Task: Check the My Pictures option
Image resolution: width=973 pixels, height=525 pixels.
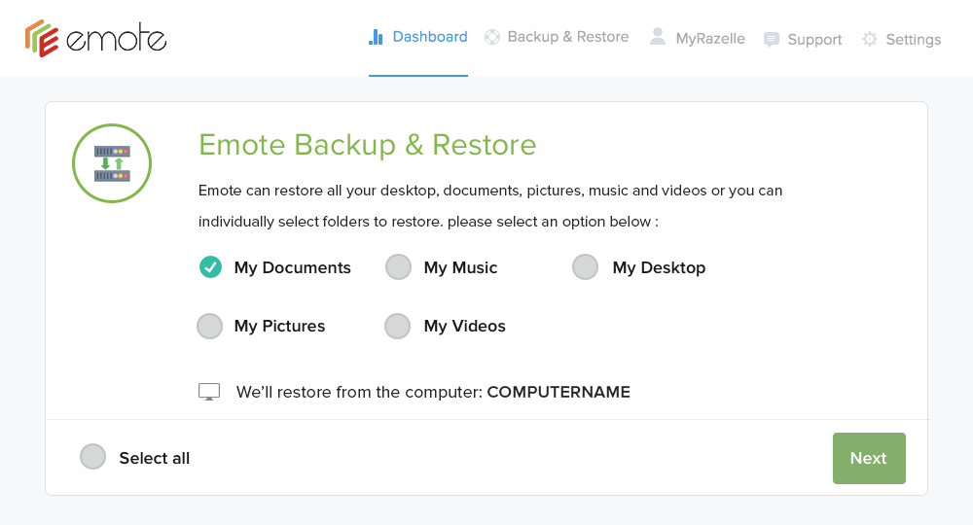Action: (x=210, y=326)
